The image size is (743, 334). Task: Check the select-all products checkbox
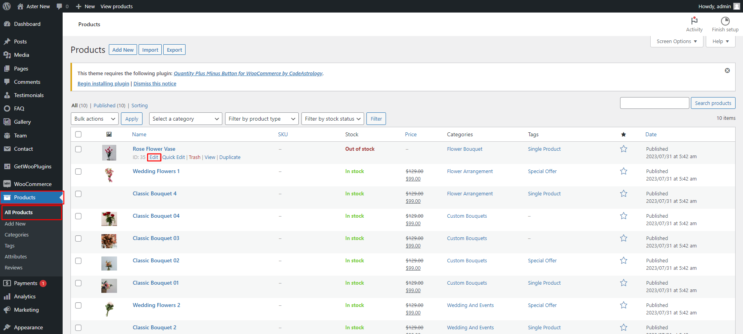78,134
